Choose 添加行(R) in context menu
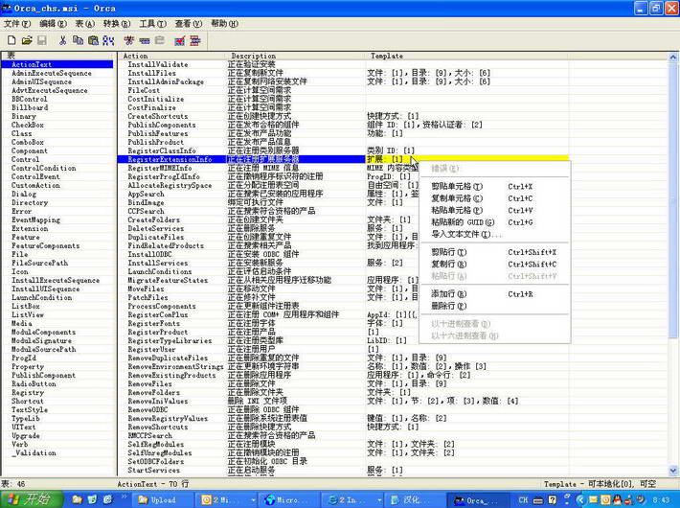680x508 pixels. [494, 294]
